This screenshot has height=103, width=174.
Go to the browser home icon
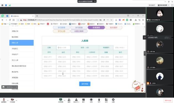14,20
